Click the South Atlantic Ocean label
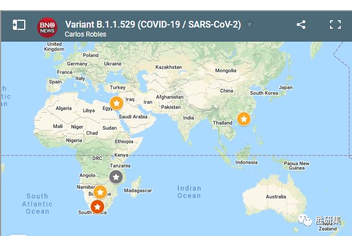352x236 pixels. click(37, 204)
